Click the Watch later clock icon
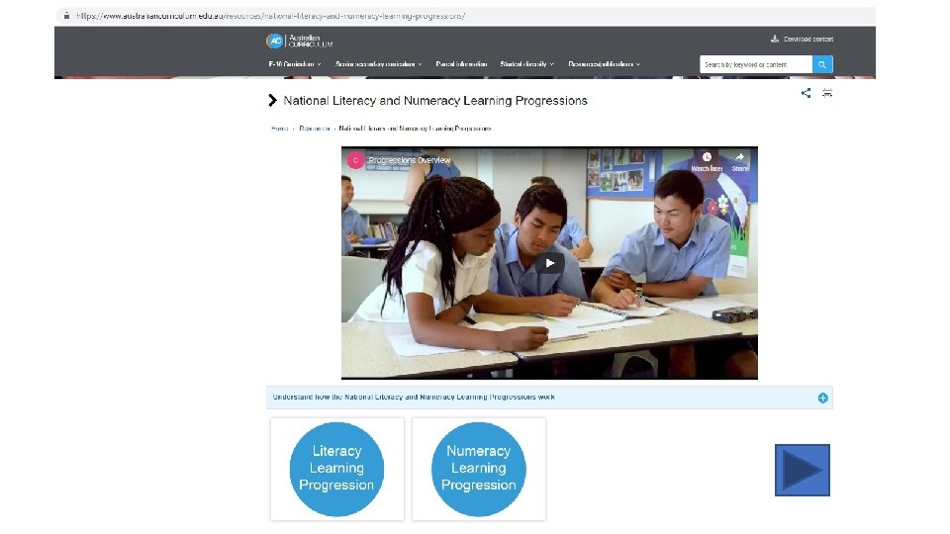The image size is (950, 534). pyautogui.click(x=707, y=157)
